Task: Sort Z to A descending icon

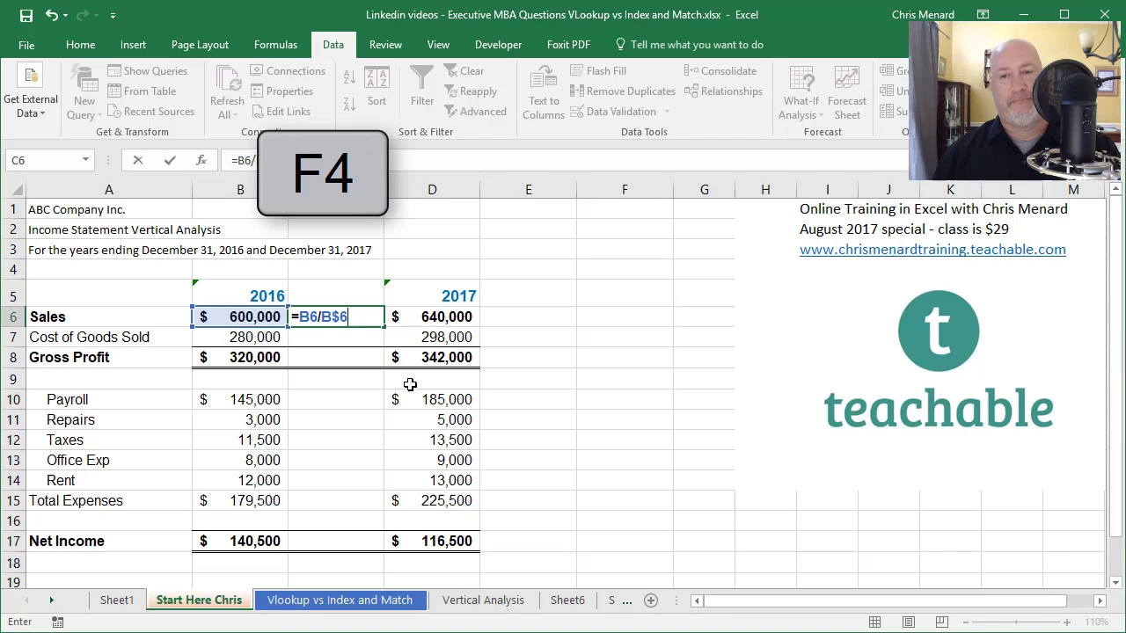Action: 349,103
